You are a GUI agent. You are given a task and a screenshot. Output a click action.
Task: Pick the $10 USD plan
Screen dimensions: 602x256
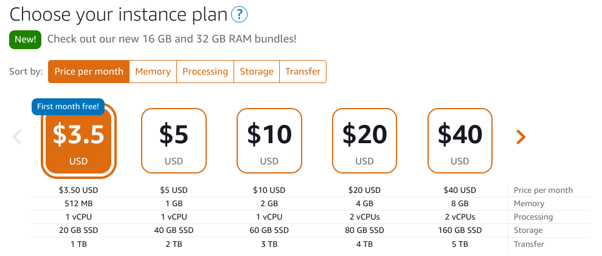(269, 141)
